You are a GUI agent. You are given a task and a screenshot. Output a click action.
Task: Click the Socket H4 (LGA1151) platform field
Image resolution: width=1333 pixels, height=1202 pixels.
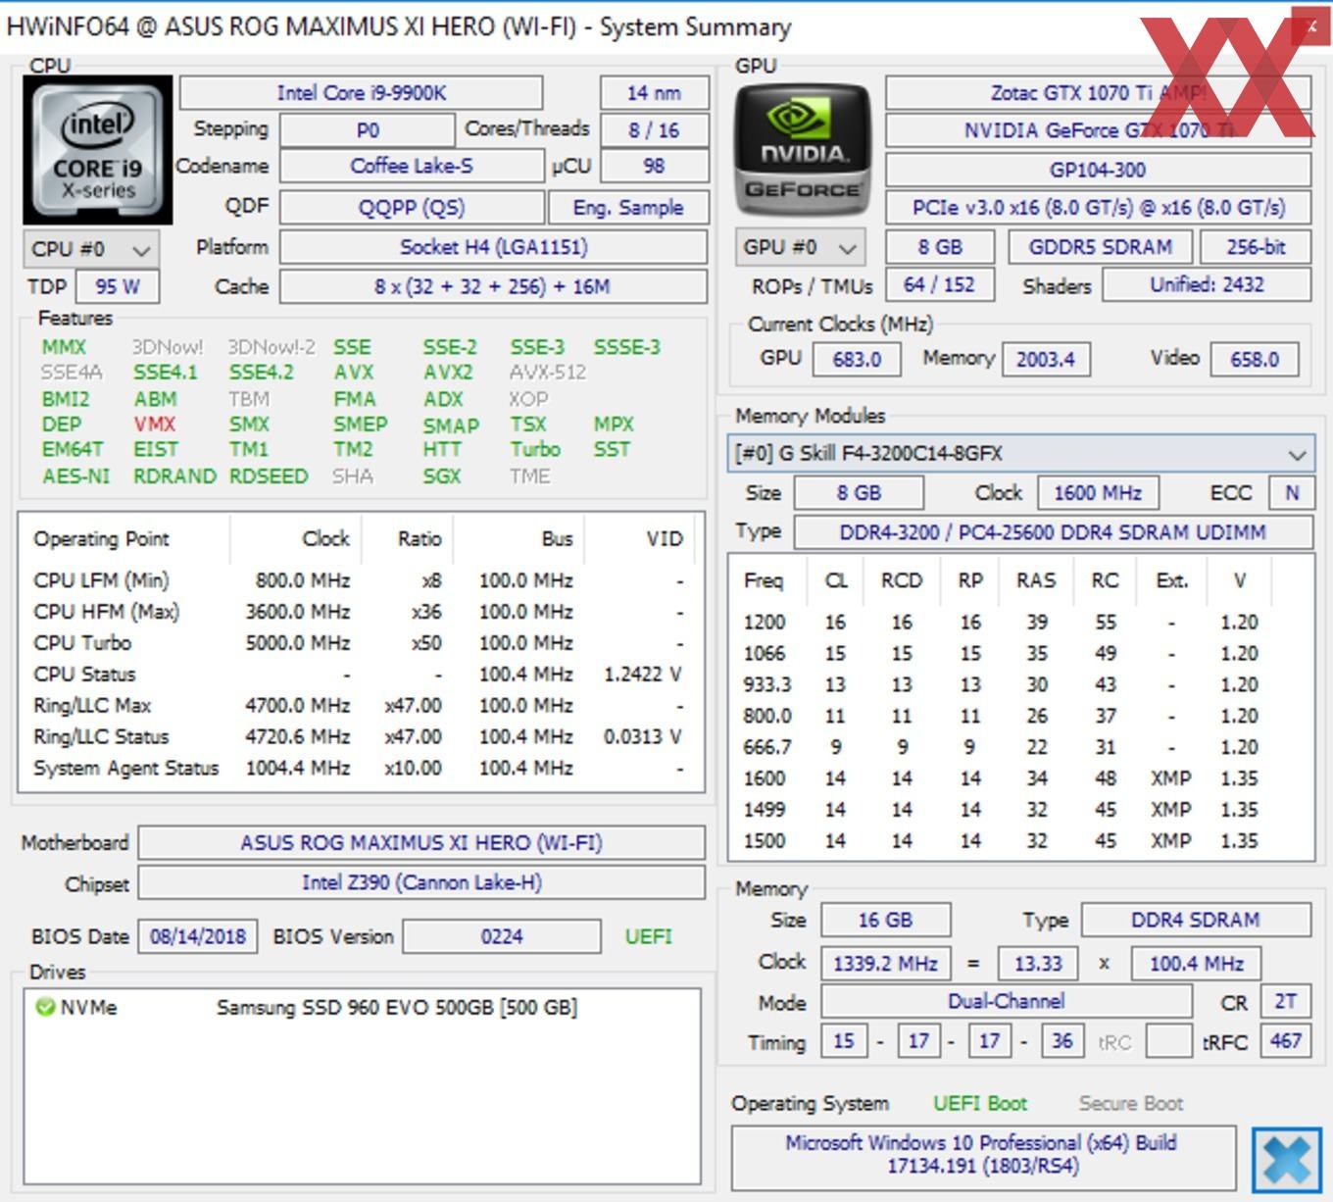click(x=493, y=247)
